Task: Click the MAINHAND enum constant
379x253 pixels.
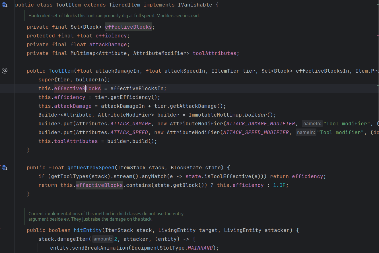Action: (x=200, y=248)
